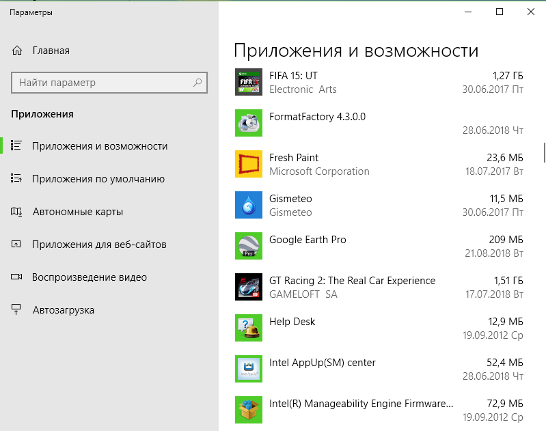
Task: Select GT Racing 2: The Real Car Experience
Action: tap(352, 281)
